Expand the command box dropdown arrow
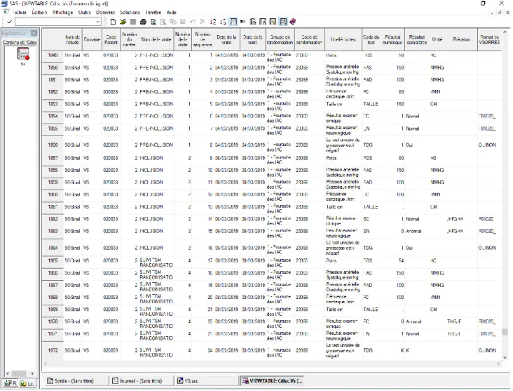 [98, 22]
